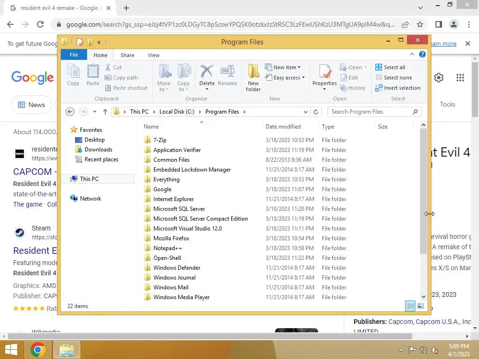
Task: Click Edit in the Open group
Action: (349, 78)
